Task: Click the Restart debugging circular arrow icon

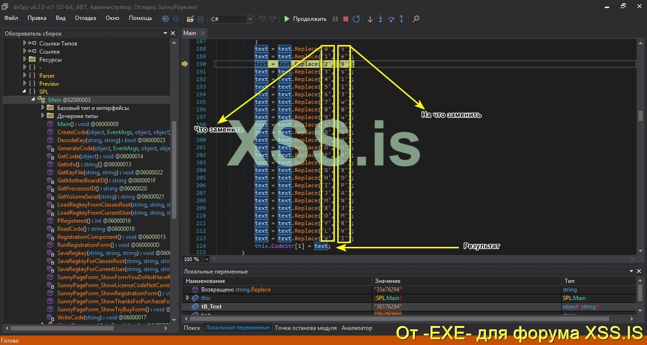Action: coord(356,19)
